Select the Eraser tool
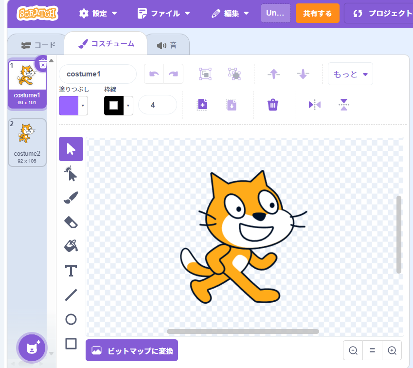Viewport: 413px width, 368px height. (71, 222)
